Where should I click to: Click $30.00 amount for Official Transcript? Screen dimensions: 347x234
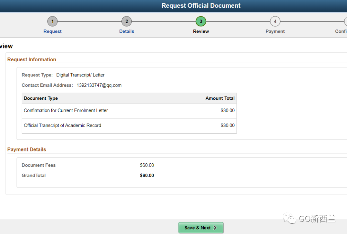point(227,126)
